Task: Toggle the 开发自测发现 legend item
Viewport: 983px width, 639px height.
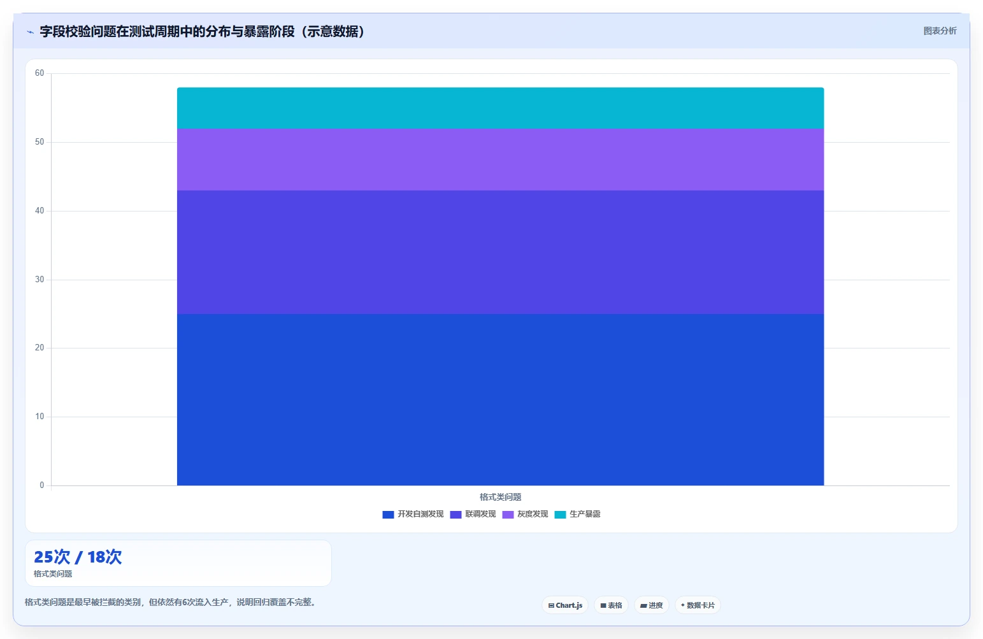Action: click(x=413, y=514)
